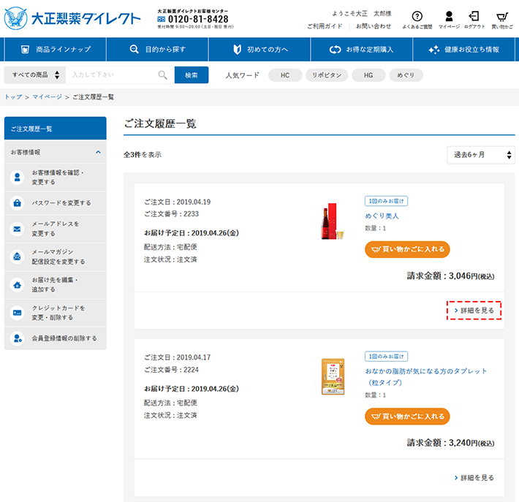Add めぐり美人 to cart with 買い物かごに入れる
The width and height of the screenshot is (519, 502).
(407, 249)
